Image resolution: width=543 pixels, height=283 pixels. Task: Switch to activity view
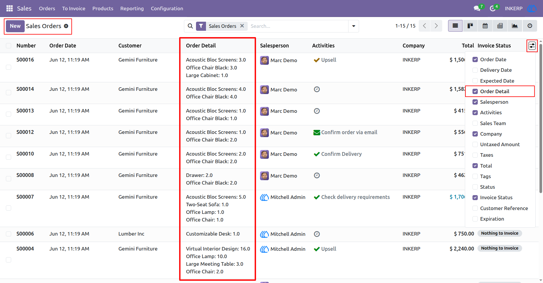530,26
